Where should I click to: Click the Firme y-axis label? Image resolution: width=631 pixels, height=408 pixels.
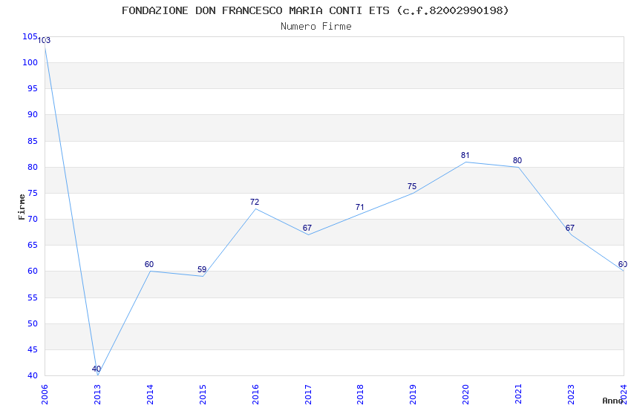[22, 207]
